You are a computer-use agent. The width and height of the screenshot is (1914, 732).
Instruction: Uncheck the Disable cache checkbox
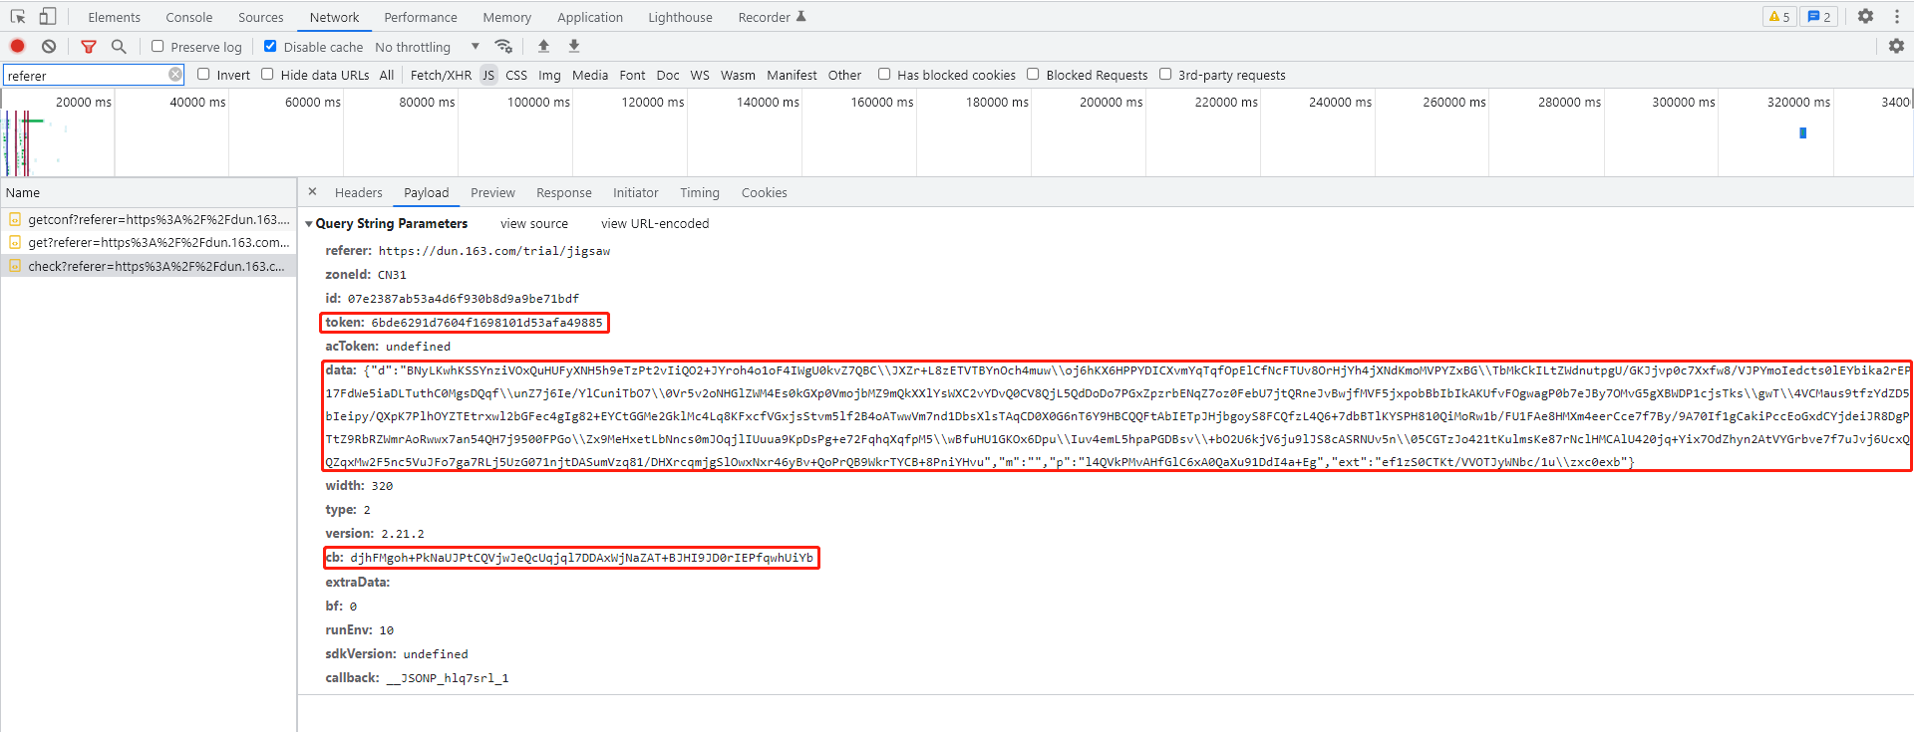tap(270, 46)
